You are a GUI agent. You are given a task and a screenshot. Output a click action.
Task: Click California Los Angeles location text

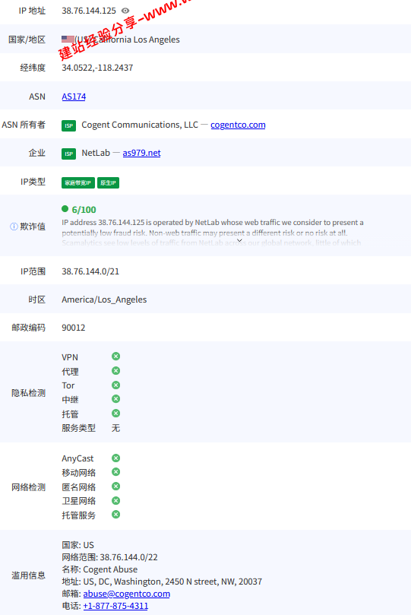[136, 40]
